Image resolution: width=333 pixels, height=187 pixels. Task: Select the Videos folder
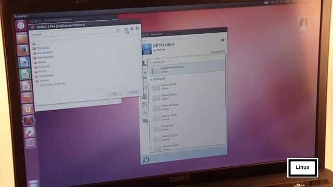[43, 81]
